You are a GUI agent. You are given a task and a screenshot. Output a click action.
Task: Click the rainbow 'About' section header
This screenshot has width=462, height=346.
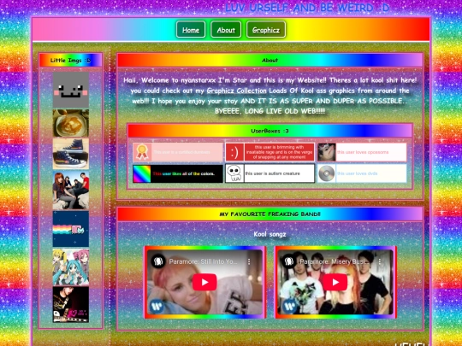269,61
